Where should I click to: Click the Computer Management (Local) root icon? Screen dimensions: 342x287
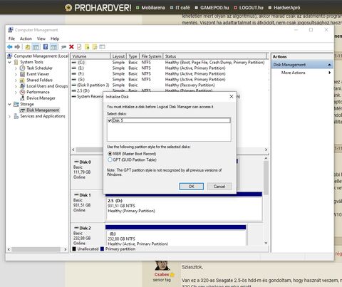tap(9, 56)
